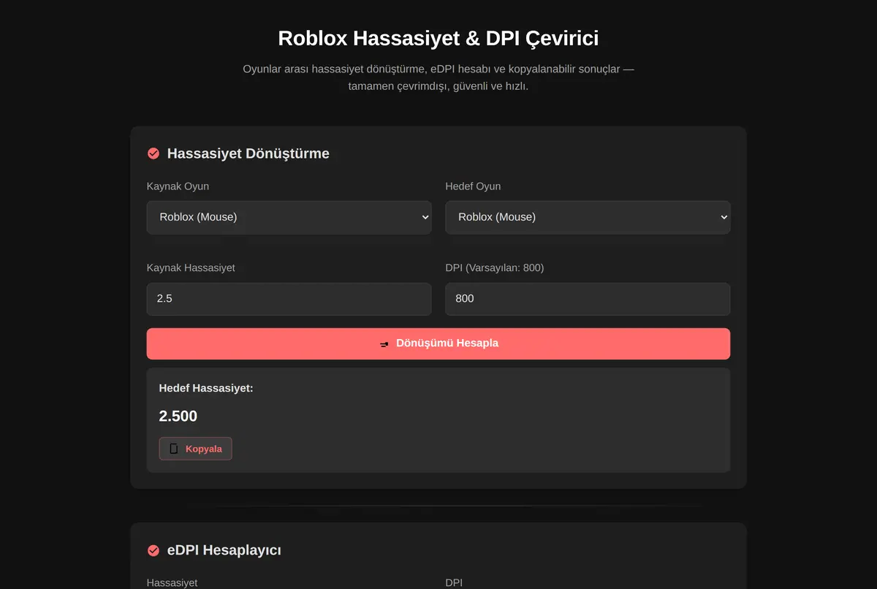Click the clipboard icon in Kopyala button
The width and height of the screenshot is (877, 589).
click(174, 449)
